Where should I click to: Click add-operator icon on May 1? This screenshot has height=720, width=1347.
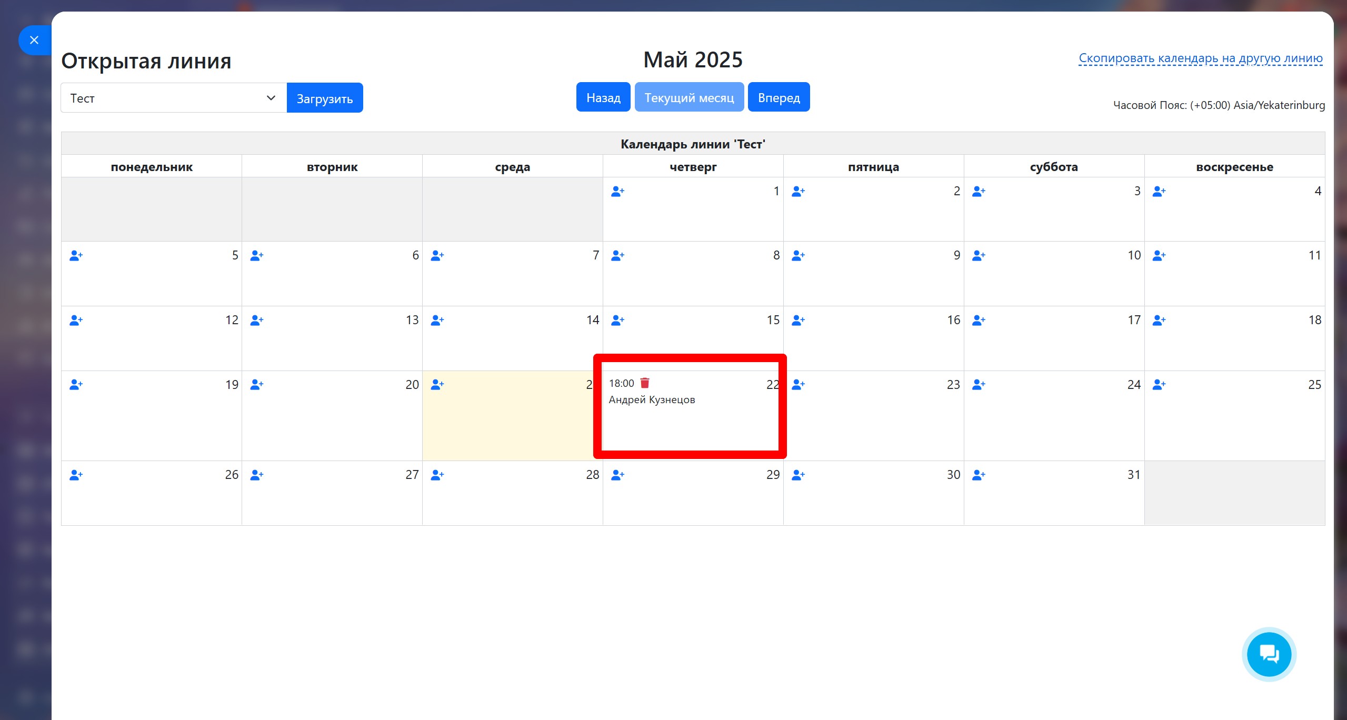(x=617, y=192)
